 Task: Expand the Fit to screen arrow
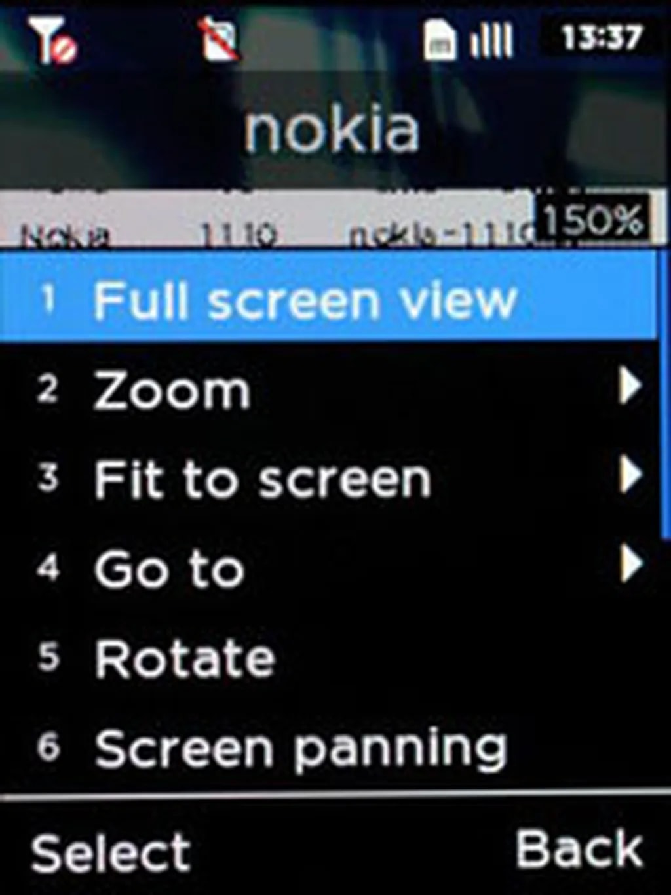tap(630, 475)
